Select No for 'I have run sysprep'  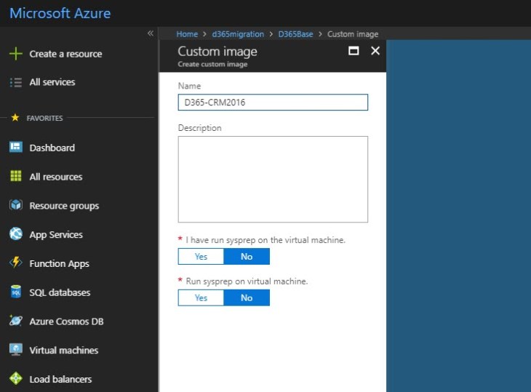[x=247, y=257]
